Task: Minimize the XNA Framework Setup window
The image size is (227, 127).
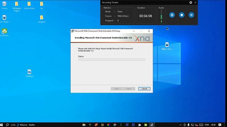Action: point(134,31)
